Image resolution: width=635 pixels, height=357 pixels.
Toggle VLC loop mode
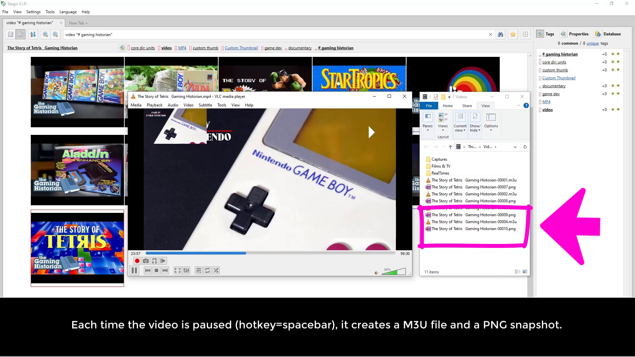pyautogui.click(x=207, y=270)
